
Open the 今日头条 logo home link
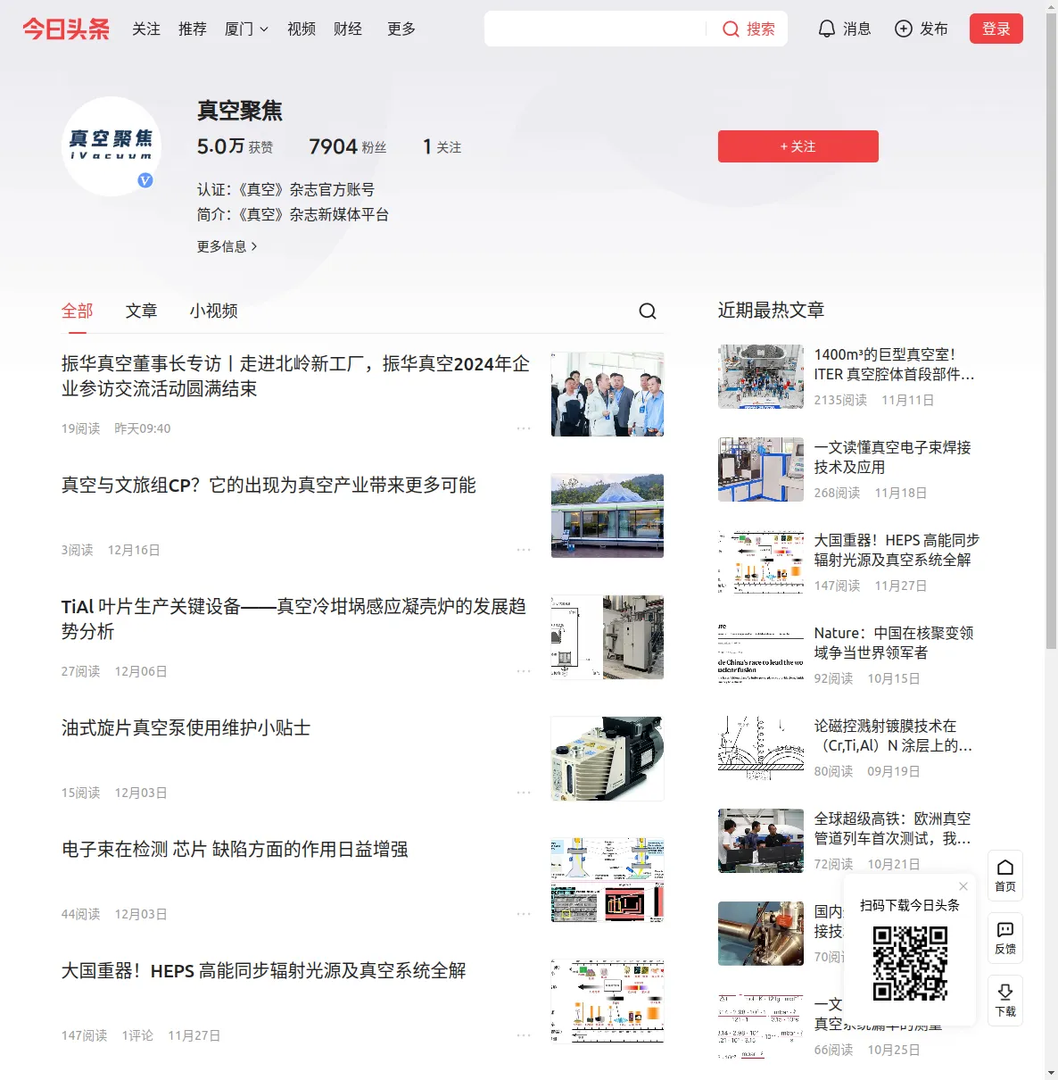[x=66, y=29]
